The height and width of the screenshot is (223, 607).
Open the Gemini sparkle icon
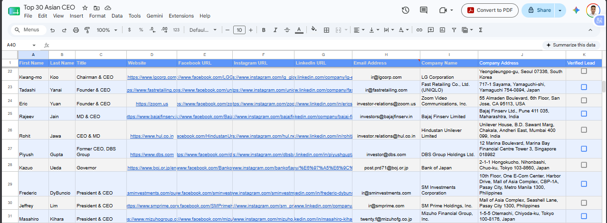point(576,10)
